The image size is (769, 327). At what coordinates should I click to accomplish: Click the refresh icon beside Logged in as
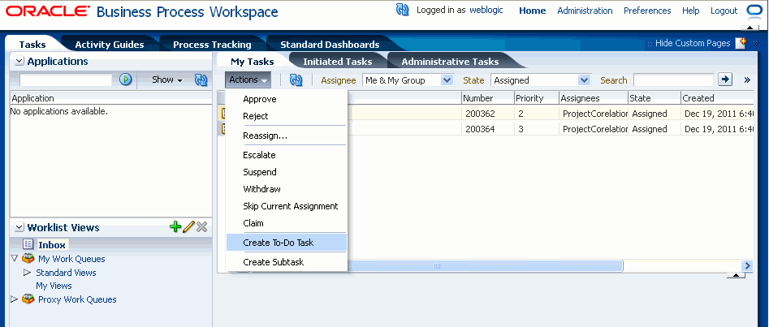coord(402,10)
